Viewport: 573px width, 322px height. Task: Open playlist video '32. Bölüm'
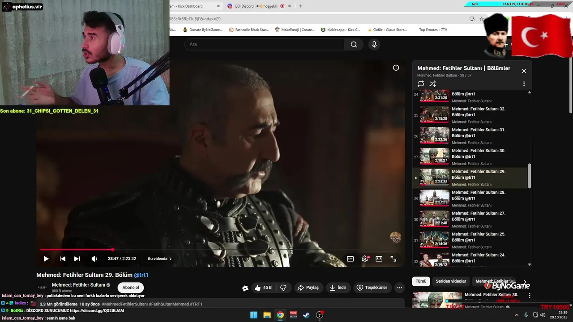coord(470,115)
